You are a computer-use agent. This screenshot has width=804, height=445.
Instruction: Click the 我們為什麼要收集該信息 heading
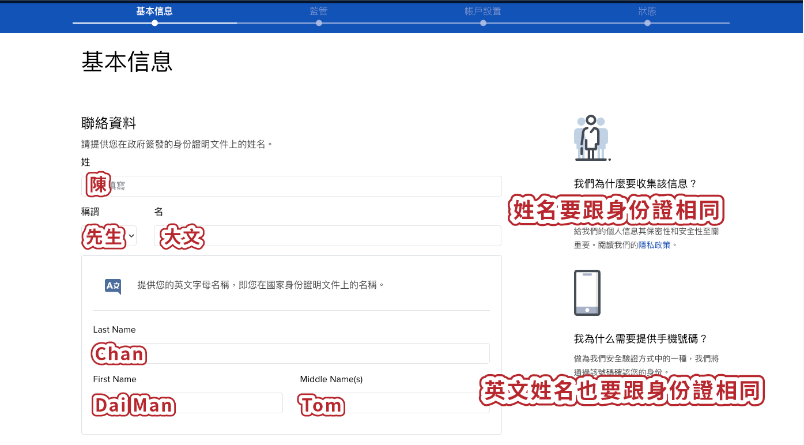tap(636, 184)
